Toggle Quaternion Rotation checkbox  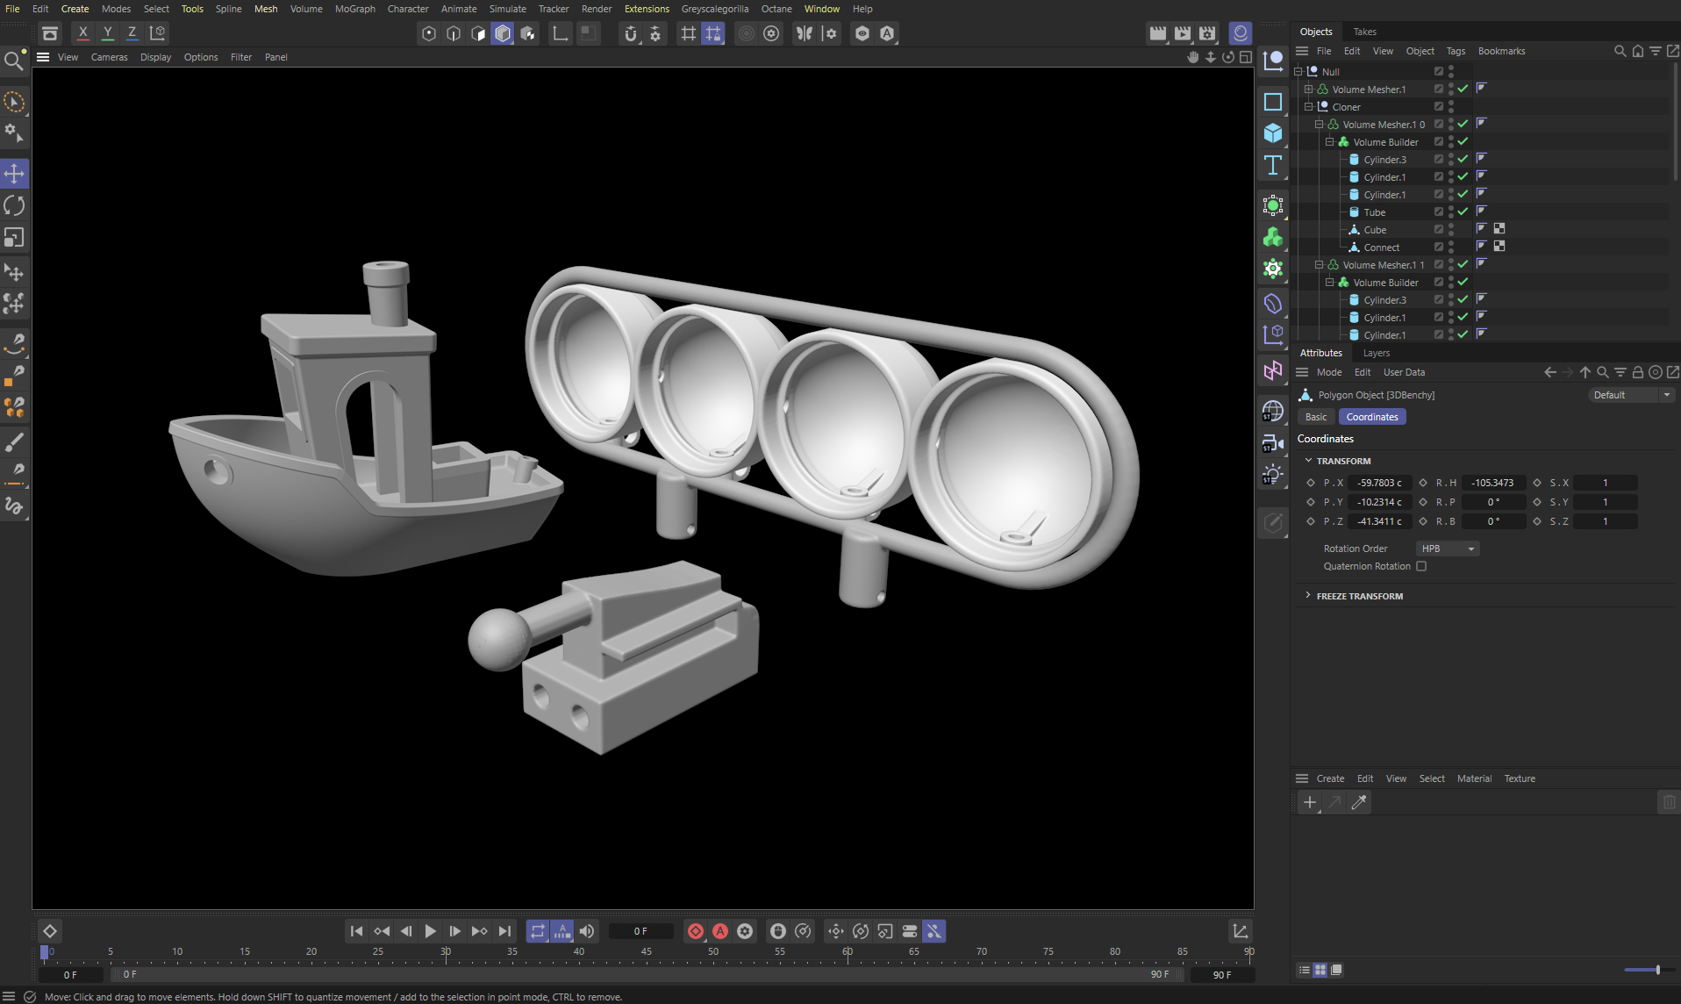(1421, 566)
